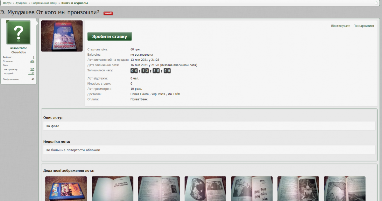This screenshot has height=201, width=382.
Task: Click the red "Новий" badge
Action: click(108, 13)
